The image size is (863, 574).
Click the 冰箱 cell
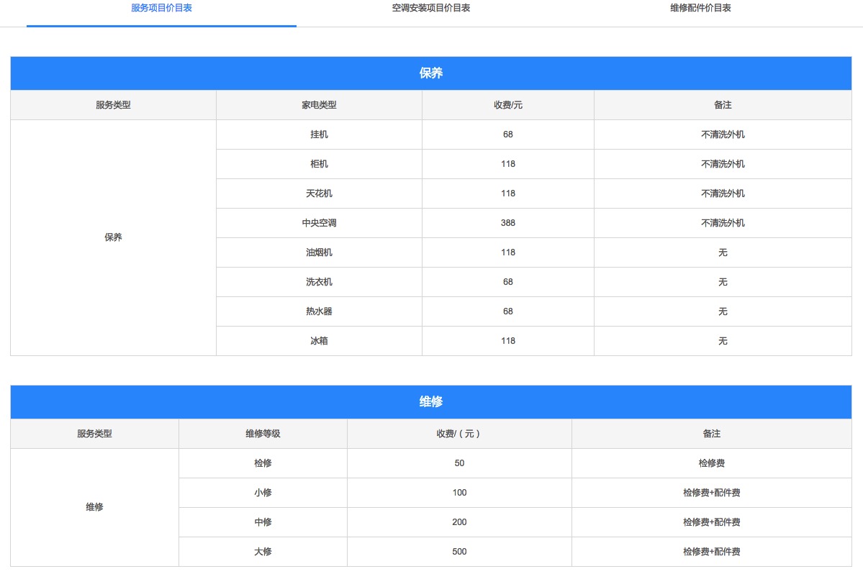[319, 341]
